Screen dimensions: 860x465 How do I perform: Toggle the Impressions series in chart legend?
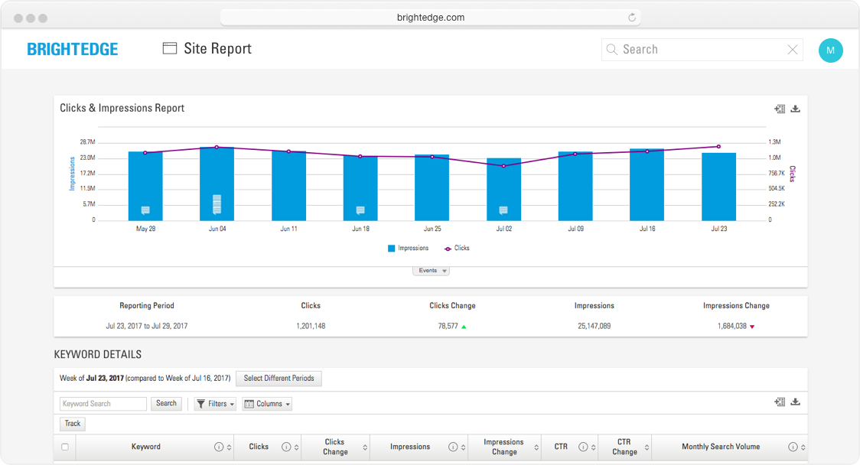409,249
